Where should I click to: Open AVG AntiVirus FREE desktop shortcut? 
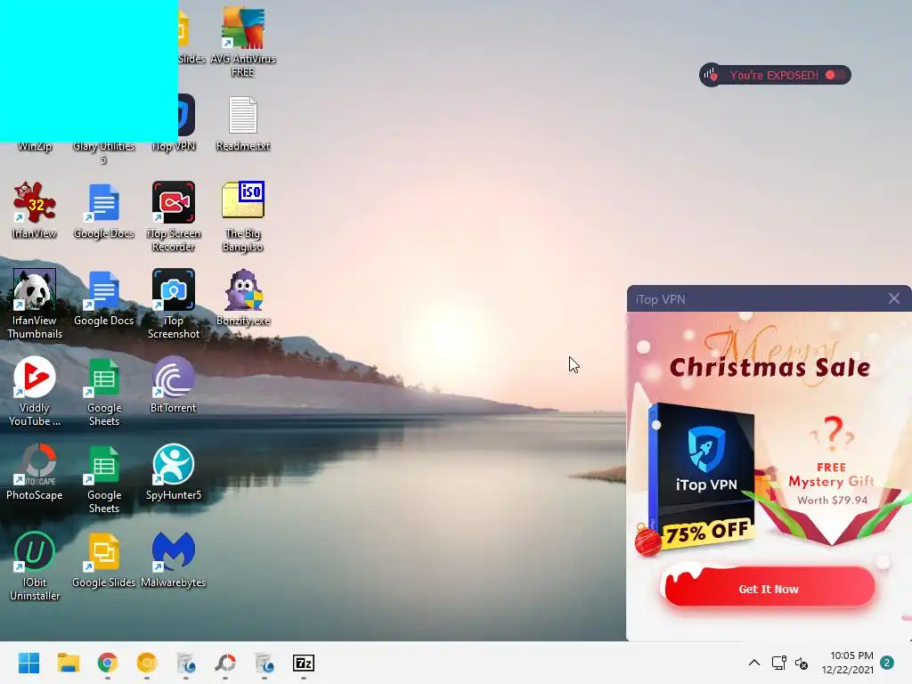(243, 29)
